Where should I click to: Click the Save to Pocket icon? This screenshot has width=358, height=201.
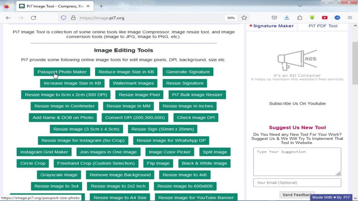click(274, 18)
